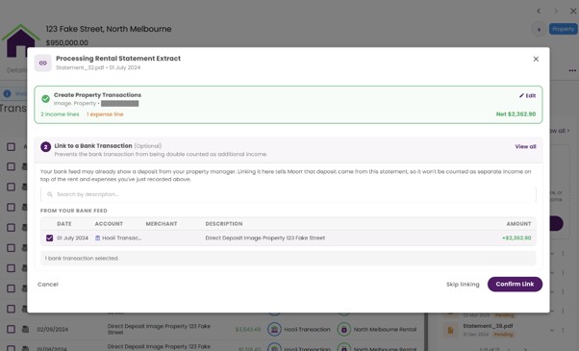Click the 2 income lines label
Viewport: 579px width, 351px height.
pyautogui.click(x=60, y=114)
